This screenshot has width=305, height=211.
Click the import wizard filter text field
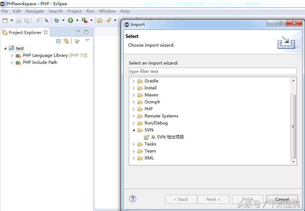click(212, 71)
